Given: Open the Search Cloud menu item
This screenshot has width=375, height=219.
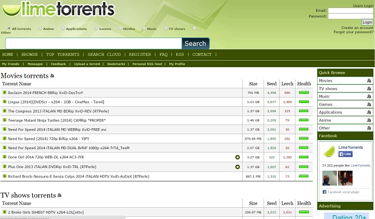Looking at the screenshot, I should coord(104,55).
